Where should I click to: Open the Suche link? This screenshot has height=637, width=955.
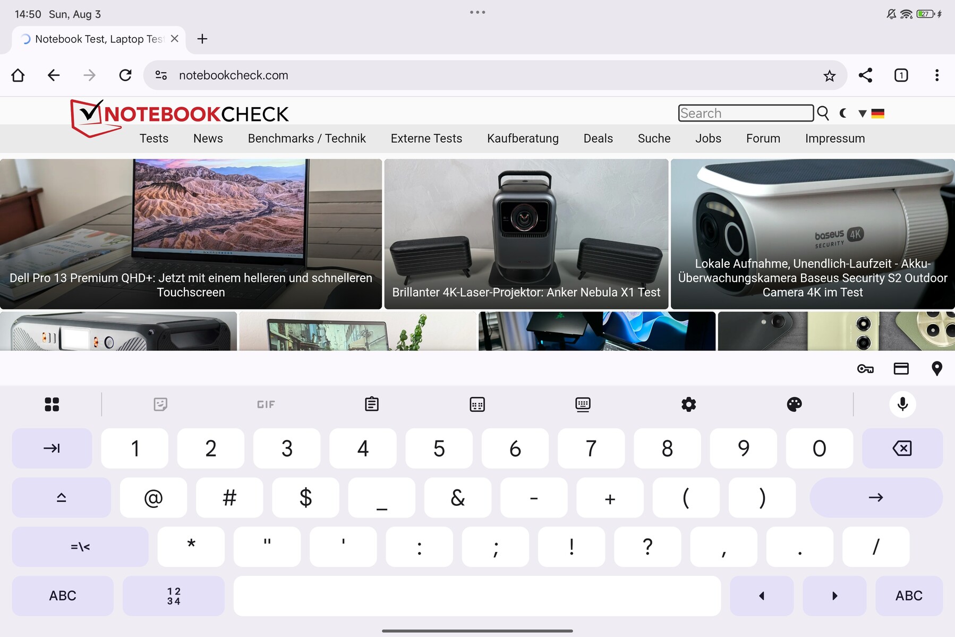pyautogui.click(x=654, y=139)
